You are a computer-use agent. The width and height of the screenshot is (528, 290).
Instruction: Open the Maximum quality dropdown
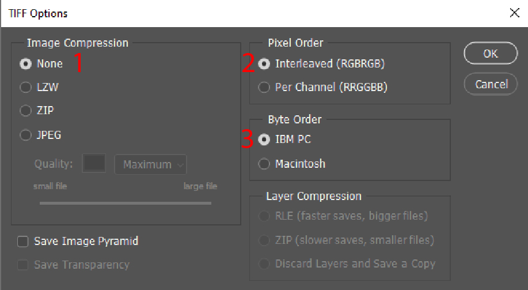pos(151,164)
